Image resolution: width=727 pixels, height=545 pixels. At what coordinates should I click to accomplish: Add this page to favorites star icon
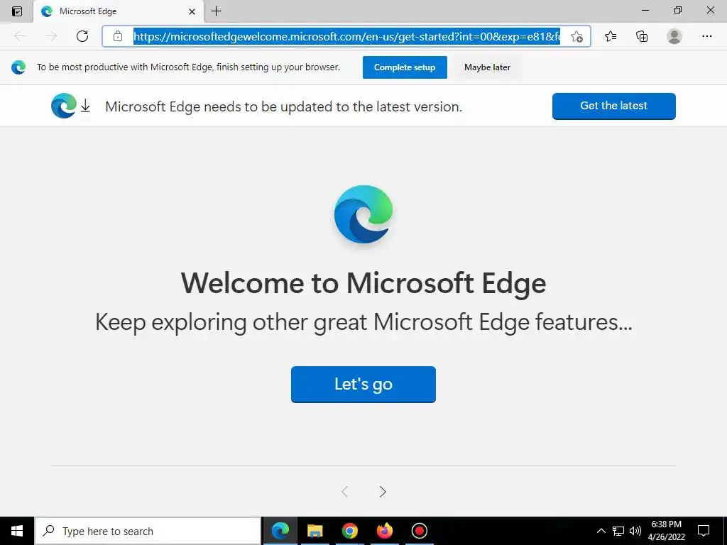tap(576, 36)
